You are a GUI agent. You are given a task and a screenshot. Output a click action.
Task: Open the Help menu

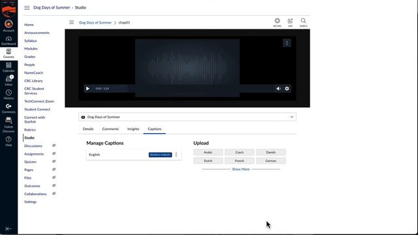(x=8, y=141)
